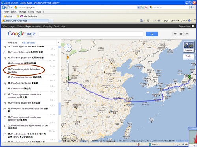197x147 pixels.
Task: Click the red Stop loading icon
Action: pos(146,7)
